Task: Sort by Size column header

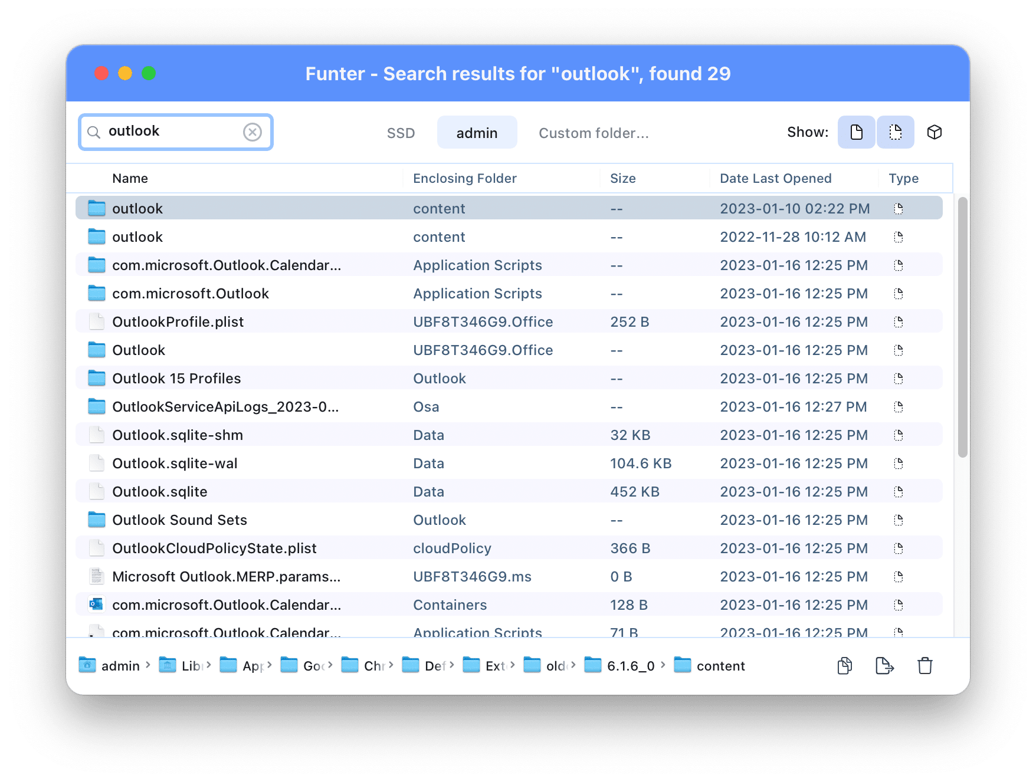Action: click(623, 179)
